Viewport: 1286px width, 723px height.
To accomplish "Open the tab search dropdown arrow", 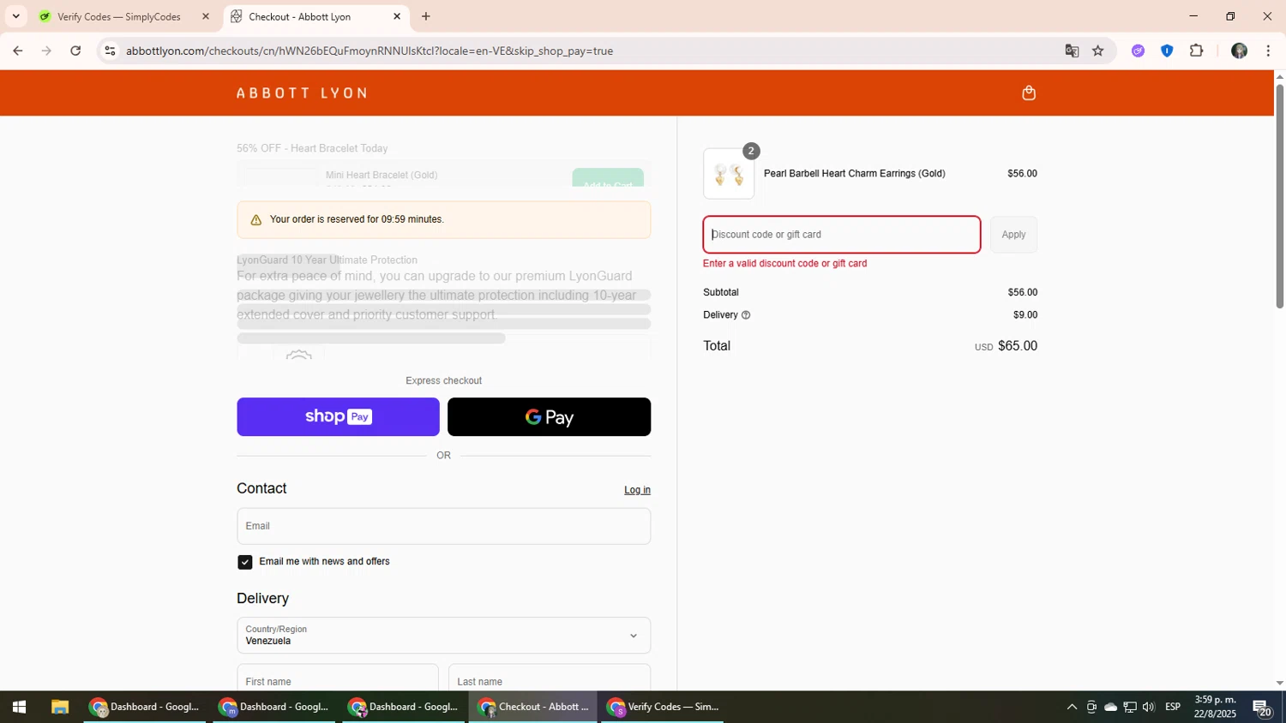I will pos(15,16).
